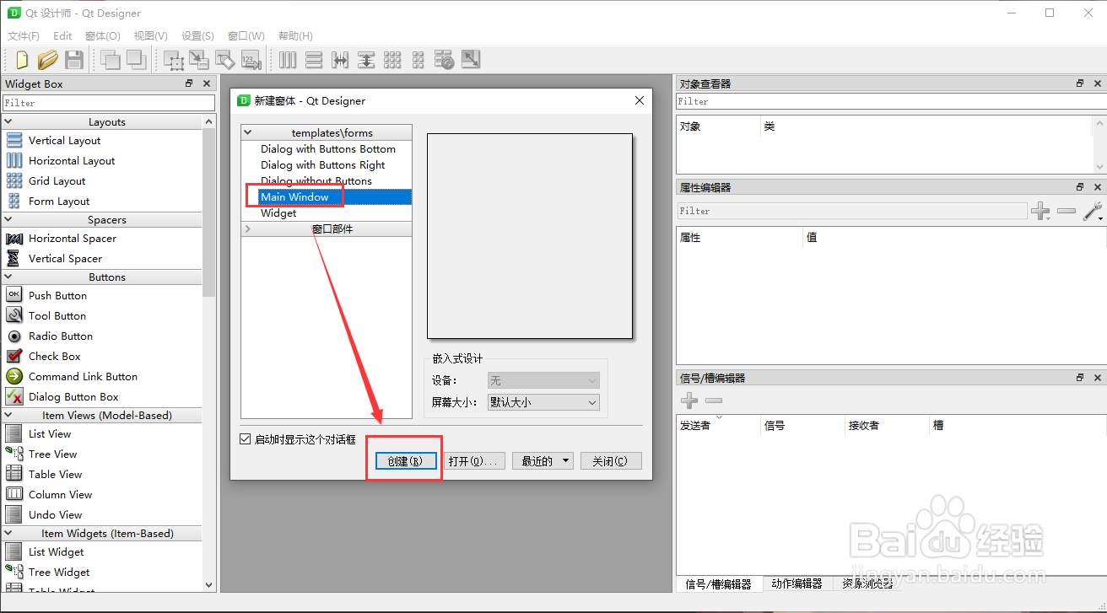Select the Edit Buddies mode icon
This screenshot has width=1107, height=613.
pos(224,60)
